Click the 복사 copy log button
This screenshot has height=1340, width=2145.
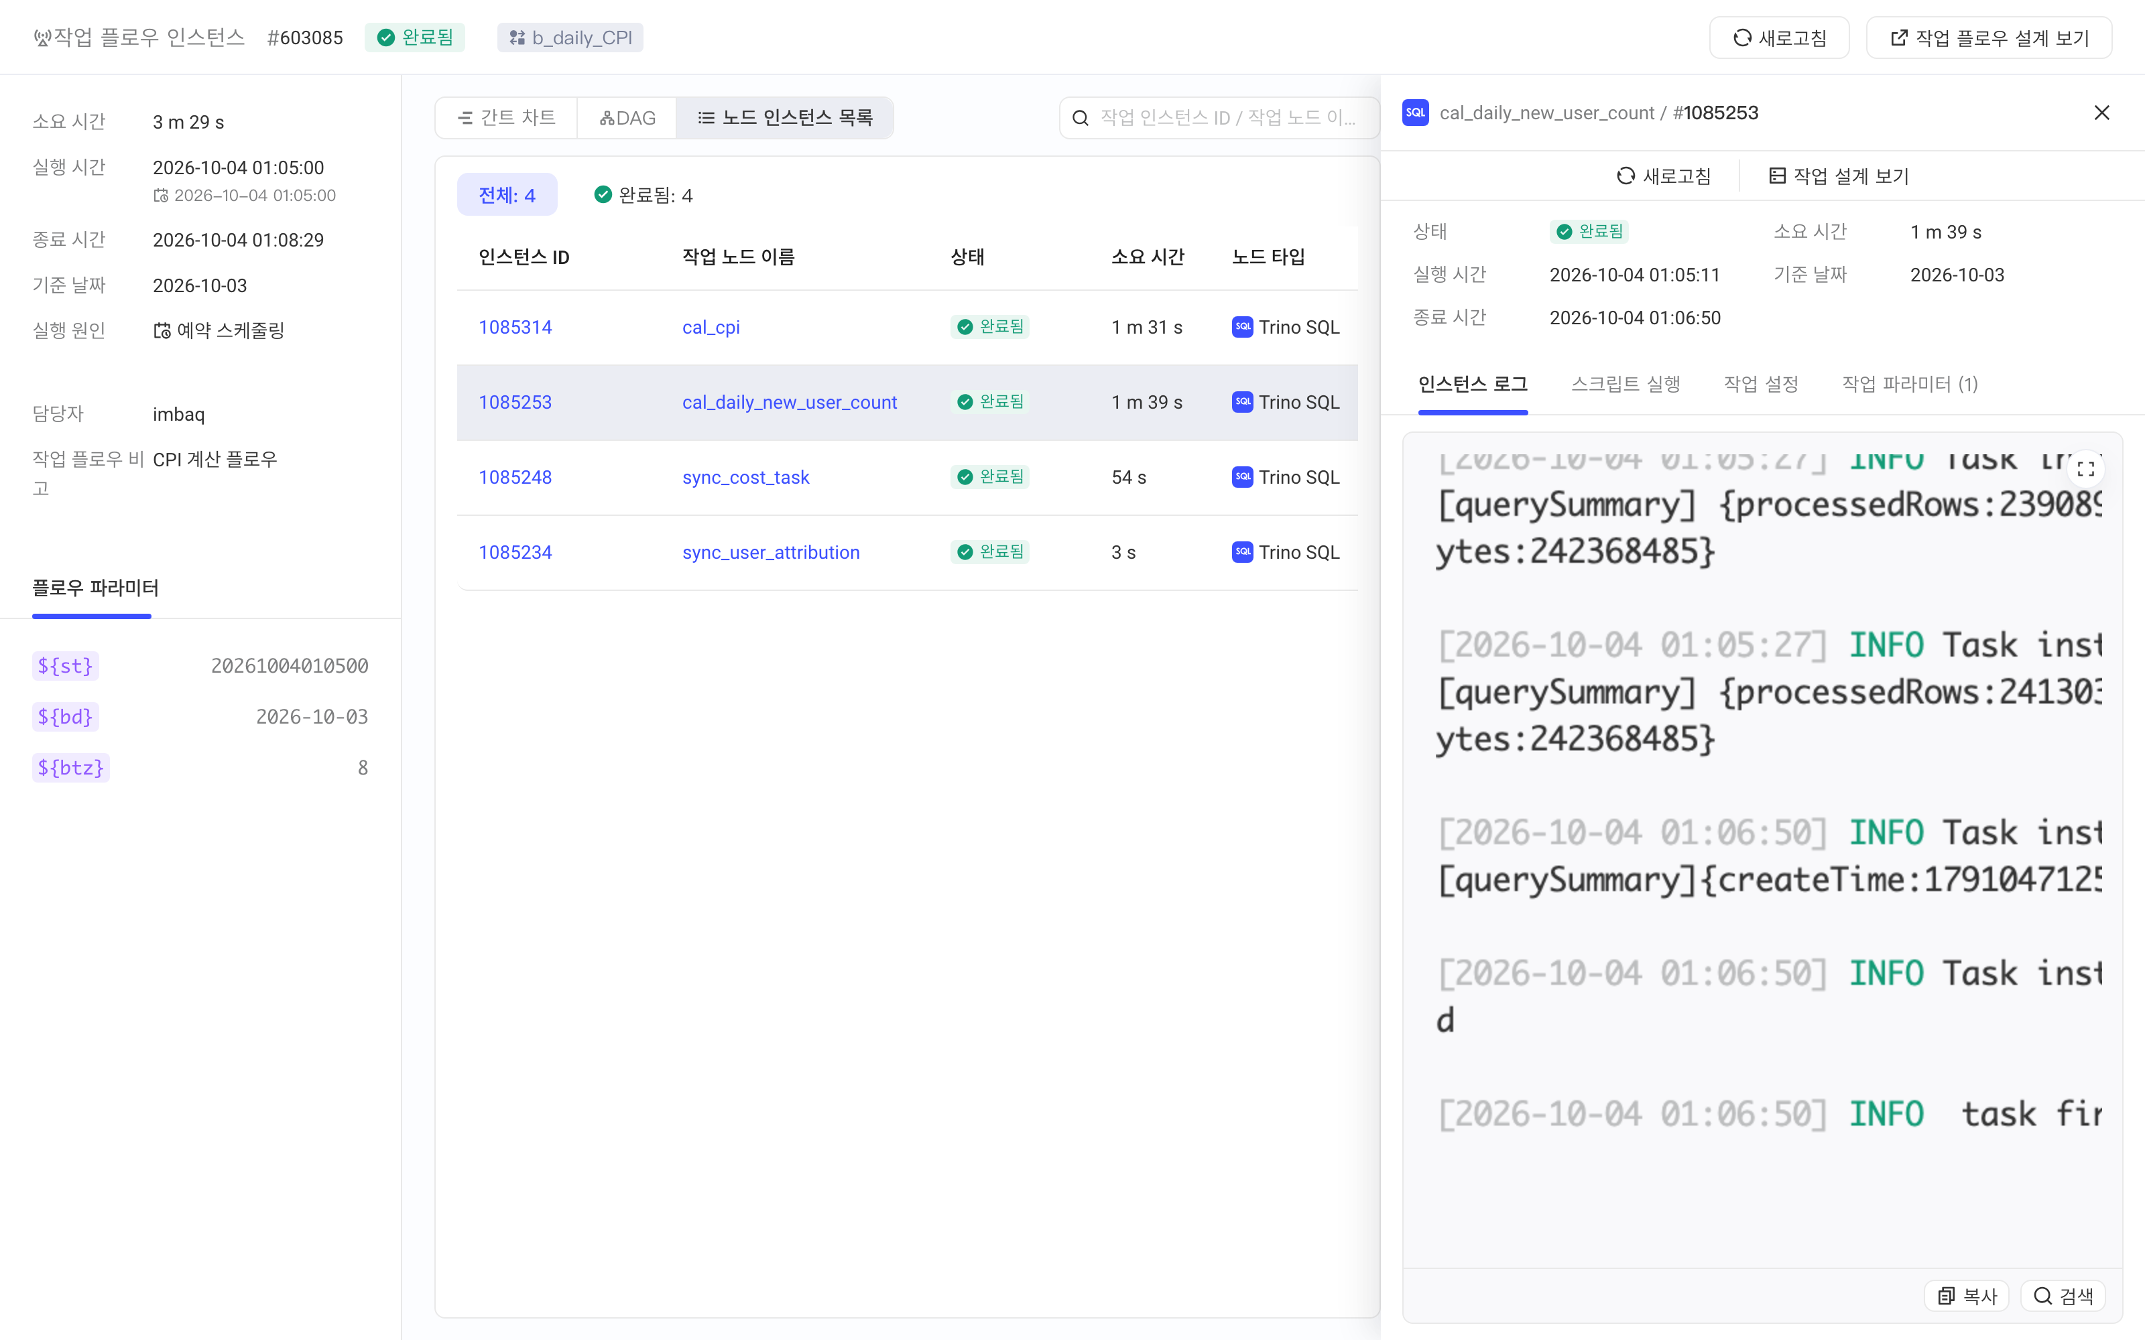1967,1296
